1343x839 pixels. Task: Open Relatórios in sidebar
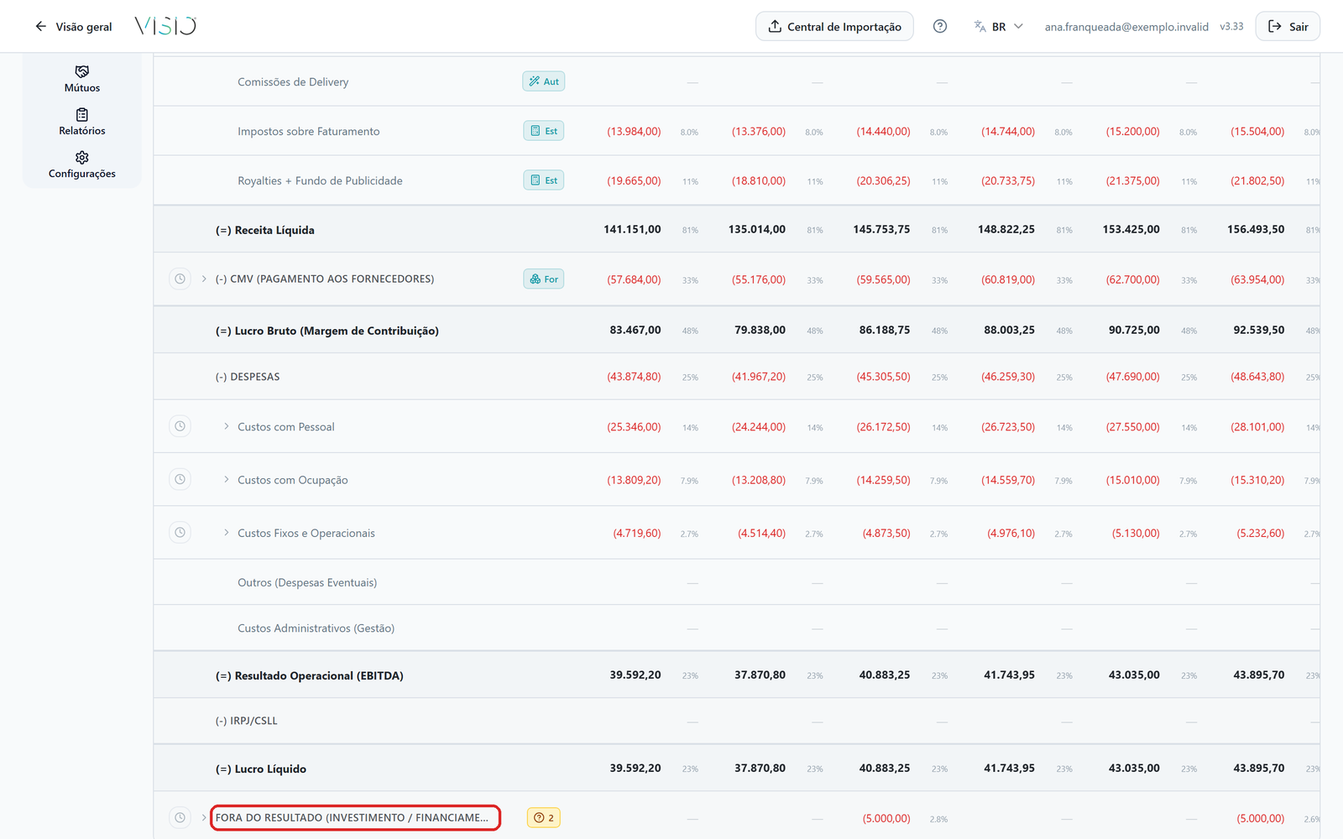coord(82,122)
